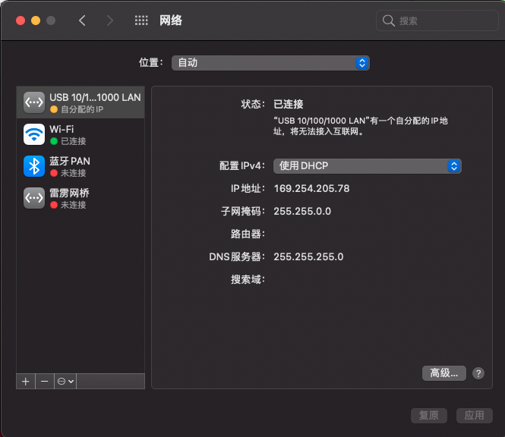505x437 pixels.
Task: Click the 复原 revert button
Action: [429, 415]
